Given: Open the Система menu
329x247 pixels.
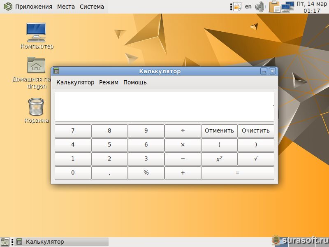Looking at the screenshot, I should point(92,7).
